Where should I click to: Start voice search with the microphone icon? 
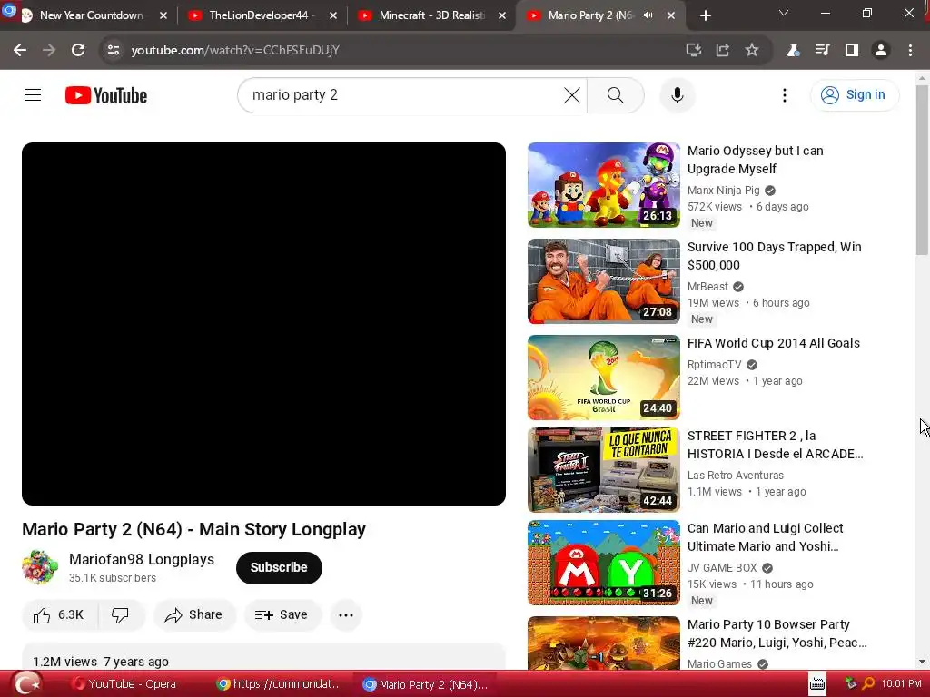tap(677, 94)
